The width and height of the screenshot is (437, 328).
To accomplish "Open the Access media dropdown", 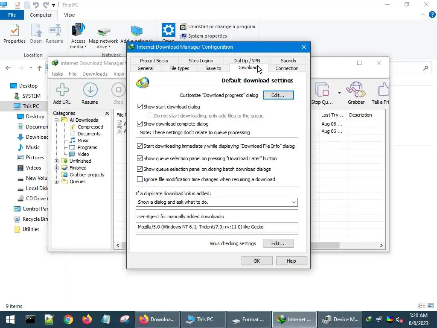I will (85, 47).
